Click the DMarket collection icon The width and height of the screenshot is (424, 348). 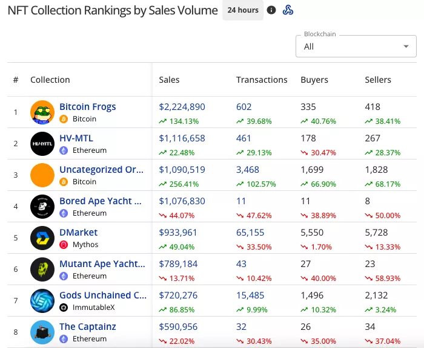(42, 238)
